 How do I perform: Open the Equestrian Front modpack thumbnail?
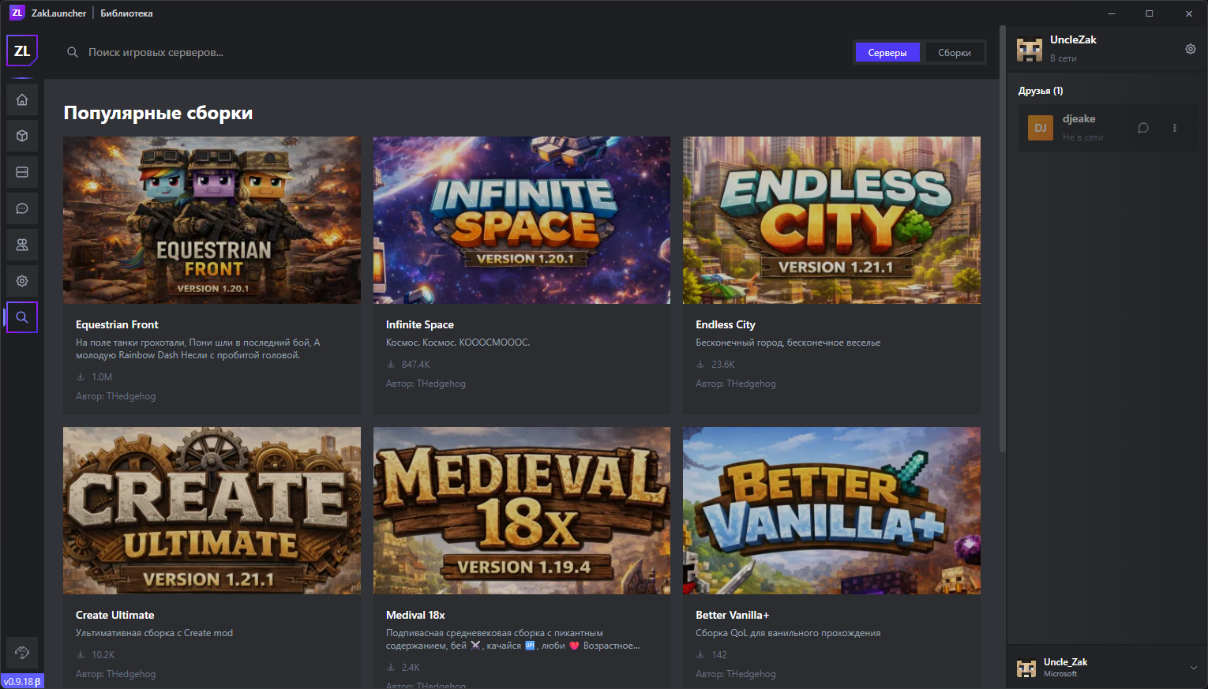pos(212,220)
